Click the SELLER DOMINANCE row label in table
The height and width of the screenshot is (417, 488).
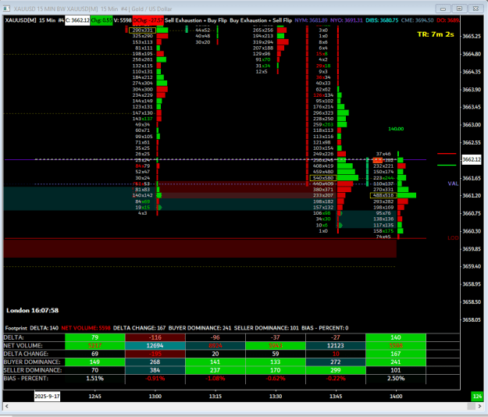[x=32, y=370]
